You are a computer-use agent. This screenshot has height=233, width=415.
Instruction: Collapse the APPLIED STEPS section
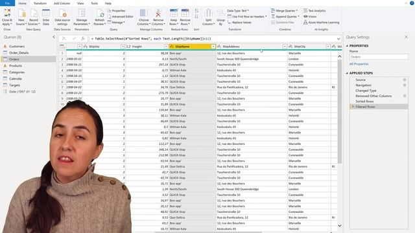347,73
